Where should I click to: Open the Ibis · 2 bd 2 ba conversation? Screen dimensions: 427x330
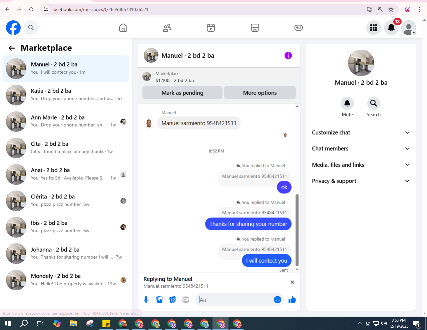click(x=66, y=227)
